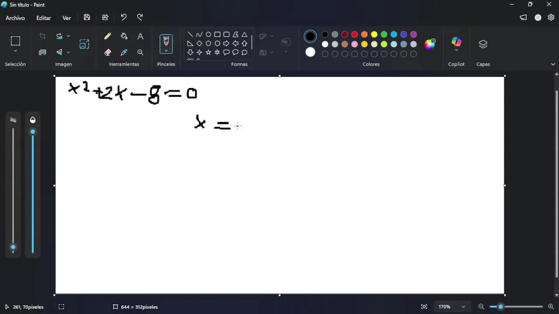Choose the Rectangle shape
This screenshot has height=314, width=559.
point(217,34)
